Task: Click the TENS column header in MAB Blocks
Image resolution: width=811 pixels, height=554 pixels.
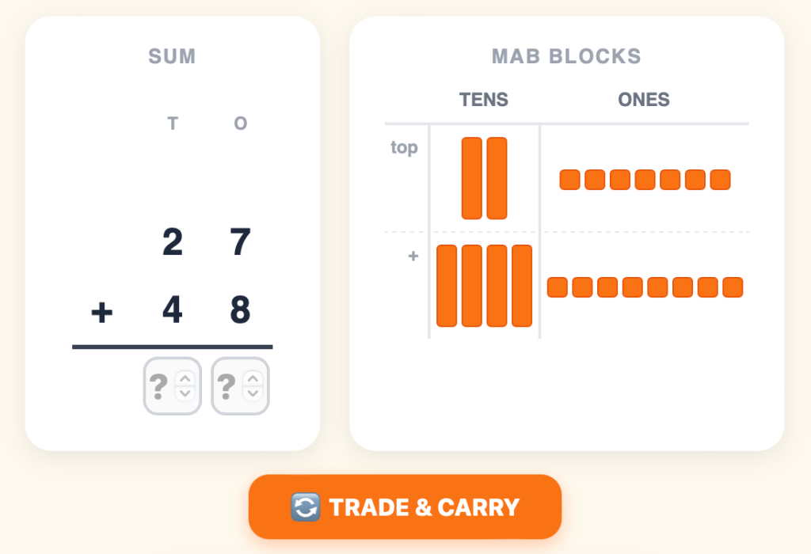Action: 484,100
